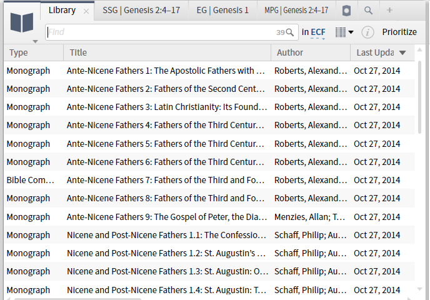Toggle the Last Updated sort arrow
The image size is (430, 300).
tap(402, 52)
